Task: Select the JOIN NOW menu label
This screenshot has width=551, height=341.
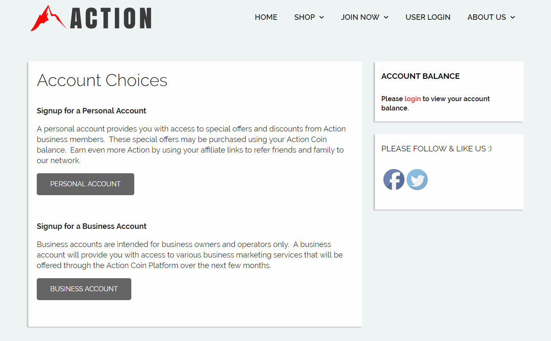Action: [360, 17]
